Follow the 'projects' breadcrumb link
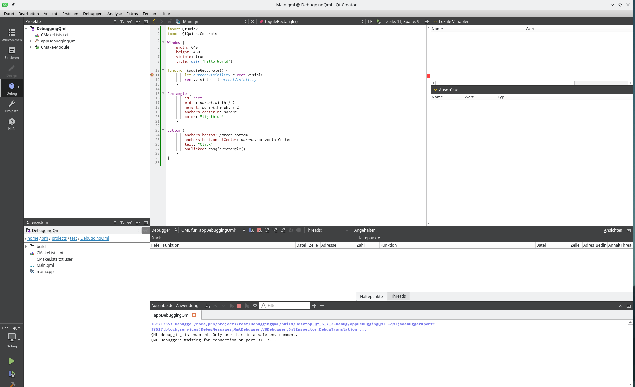 59,238
